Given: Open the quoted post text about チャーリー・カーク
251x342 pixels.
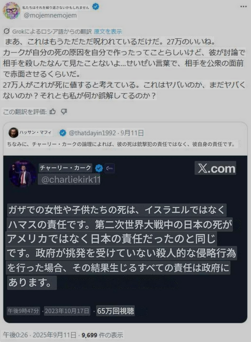Looking at the screenshot, I should (x=121, y=144).
